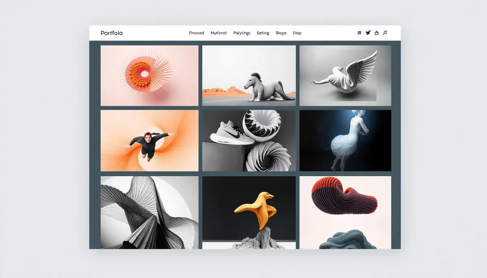The image size is (487, 278).
Task: View the glowing dancer in dress thumbnail
Action: tap(345, 140)
